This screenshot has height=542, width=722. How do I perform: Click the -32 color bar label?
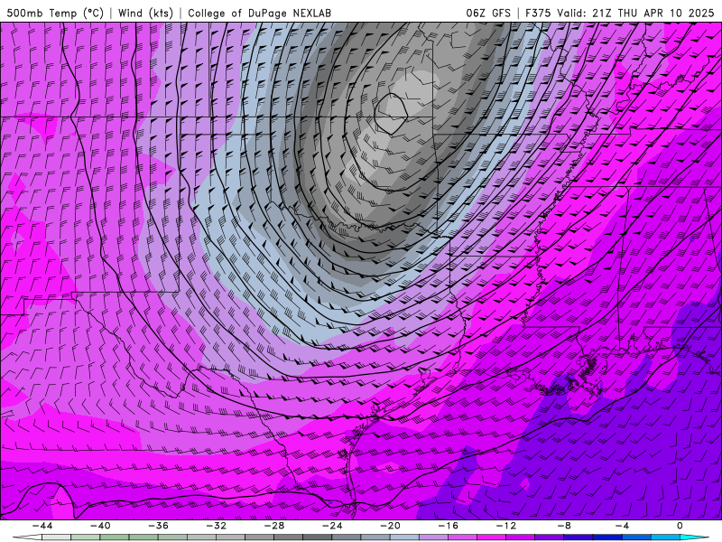[x=216, y=526]
